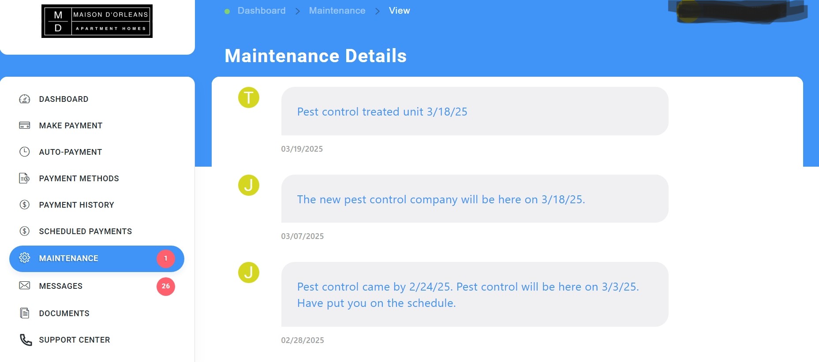The height and width of the screenshot is (362, 819).
Task: Click the yellow T avatar
Action: click(x=249, y=97)
